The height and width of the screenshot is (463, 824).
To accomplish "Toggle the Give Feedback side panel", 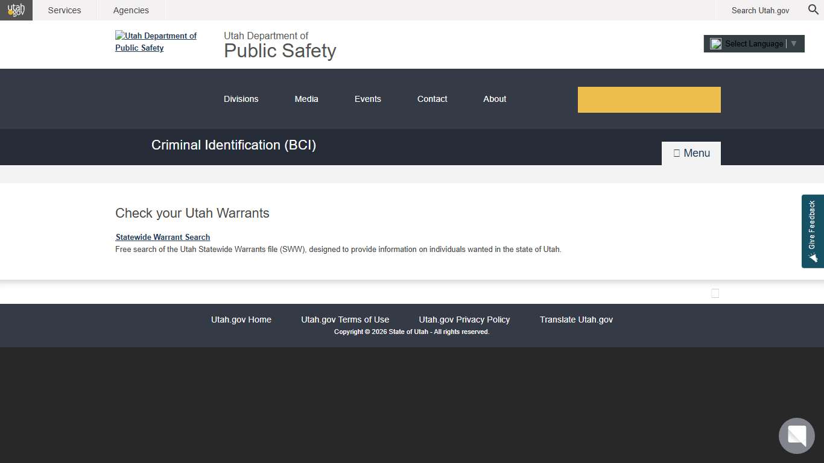I will [x=812, y=231].
